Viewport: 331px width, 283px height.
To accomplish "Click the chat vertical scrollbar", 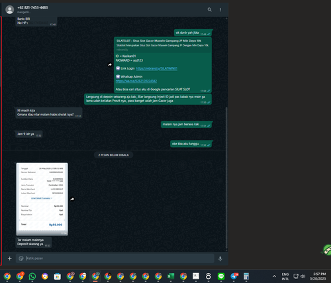I will (226, 178).
